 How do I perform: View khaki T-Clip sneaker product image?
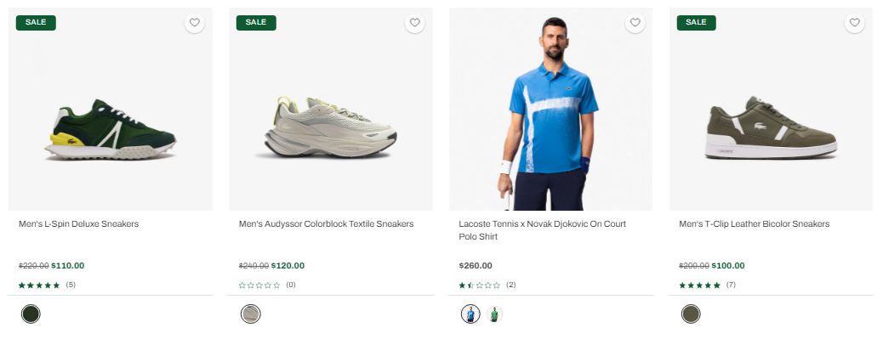tap(771, 109)
